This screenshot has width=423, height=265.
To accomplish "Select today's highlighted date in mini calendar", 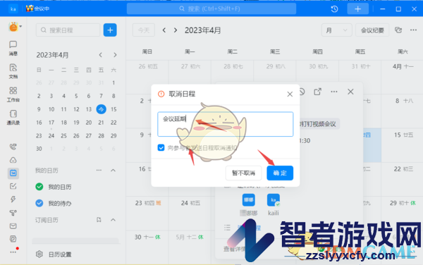I will coord(101,109).
